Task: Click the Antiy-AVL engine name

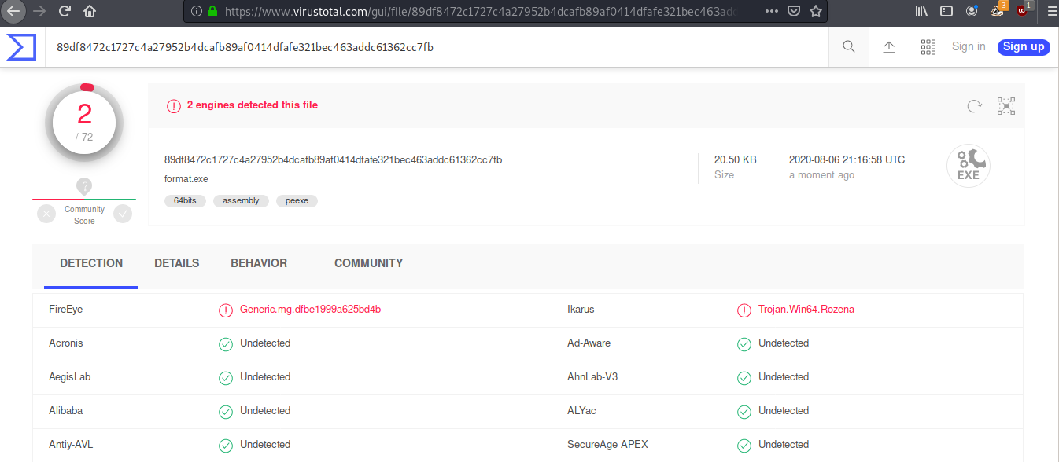Action: 71,445
